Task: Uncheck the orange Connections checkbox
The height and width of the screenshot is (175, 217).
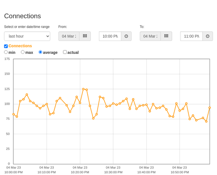Action: pyautogui.click(x=6, y=46)
